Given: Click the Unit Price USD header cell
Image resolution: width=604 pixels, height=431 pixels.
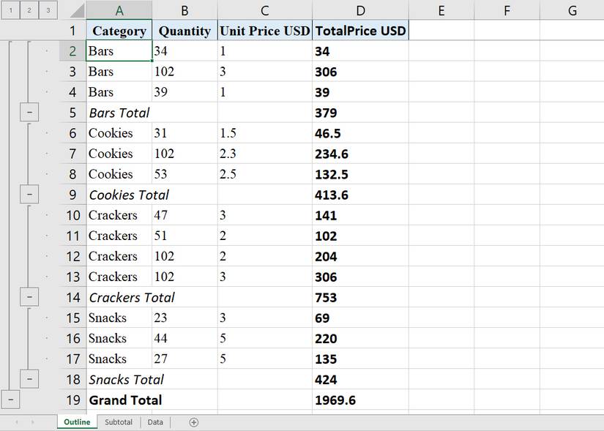Looking at the screenshot, I should coord(264,31).
